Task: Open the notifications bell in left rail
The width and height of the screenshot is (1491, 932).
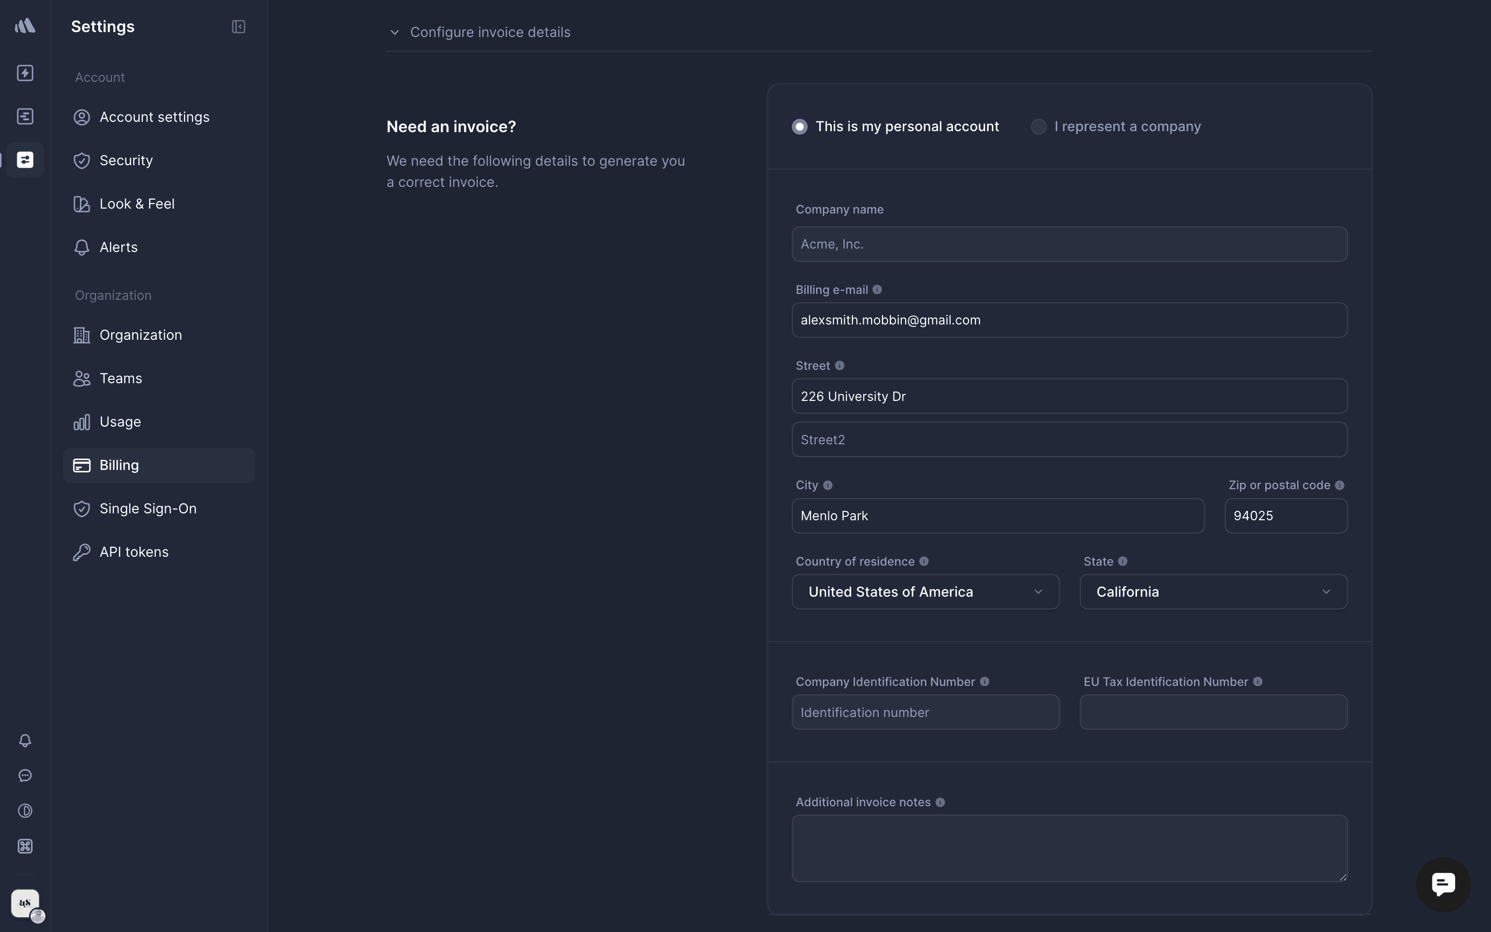Action: (25, 740)
